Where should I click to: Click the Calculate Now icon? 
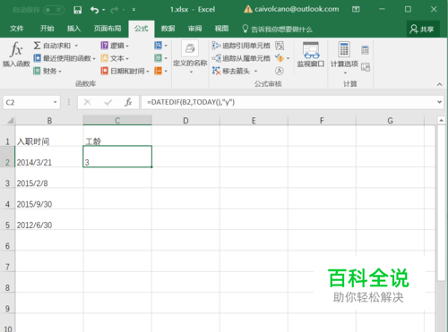click(x=365, y=50)
